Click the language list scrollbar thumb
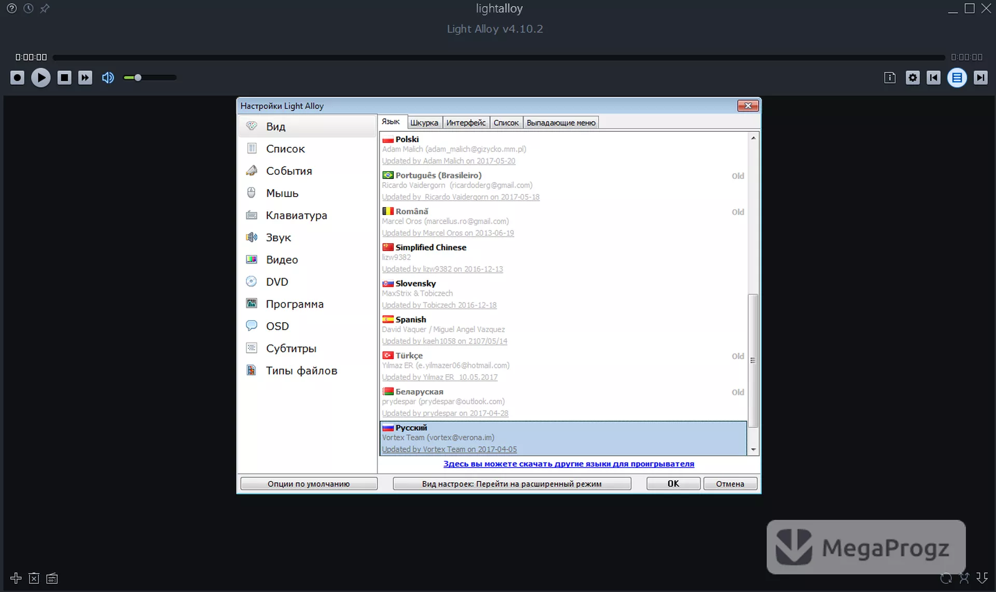Viewport: 996px width, 592px height. (x=753, y=361)
